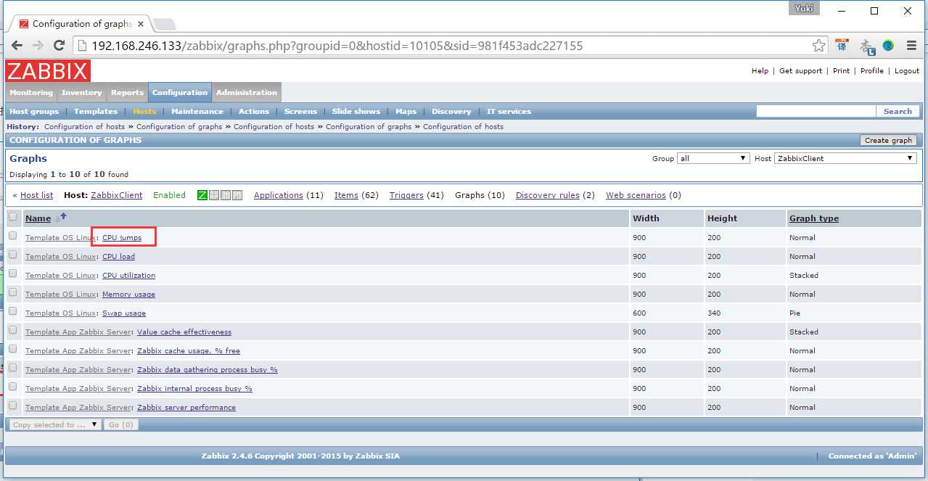928x481 pixels.
Task: Open the Web scenarios link
Action: (x=636, y=195)
